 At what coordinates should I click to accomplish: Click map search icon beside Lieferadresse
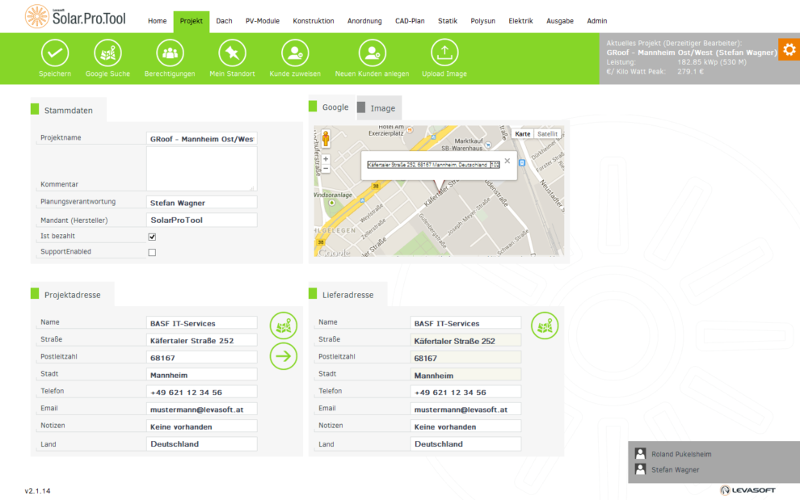point(545,326)
